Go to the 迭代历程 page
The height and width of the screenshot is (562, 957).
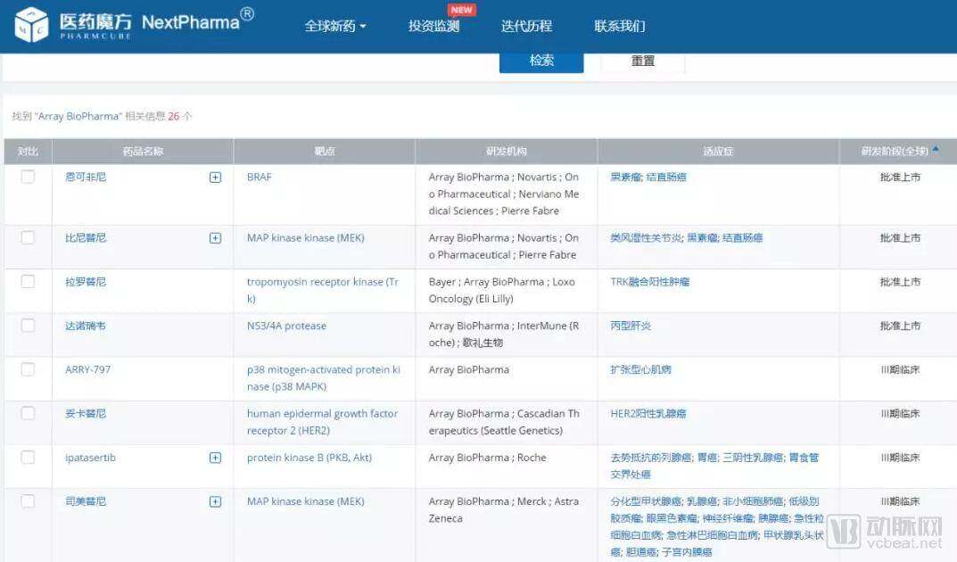click(x=526, y=26)
